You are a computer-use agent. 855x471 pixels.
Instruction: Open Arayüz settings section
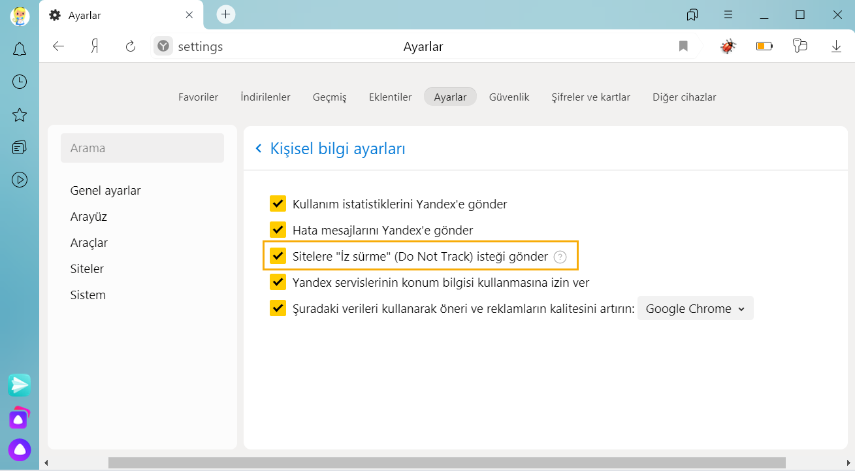point(89,217)
